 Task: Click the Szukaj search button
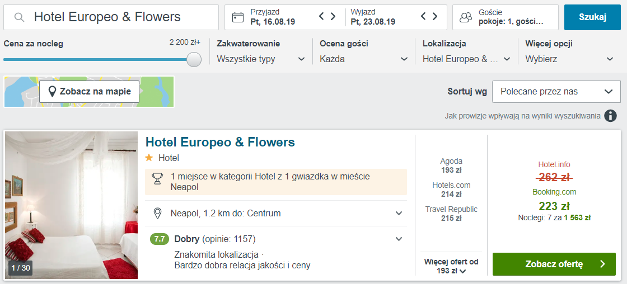(592, 17)
